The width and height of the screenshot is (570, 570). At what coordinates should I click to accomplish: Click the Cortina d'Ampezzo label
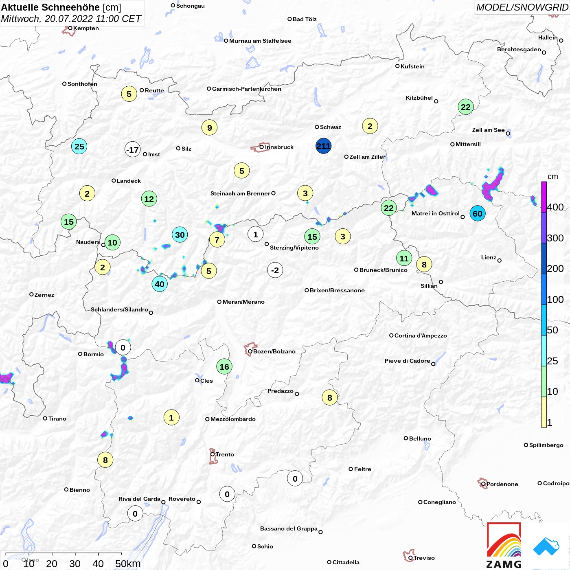point(421,335)
